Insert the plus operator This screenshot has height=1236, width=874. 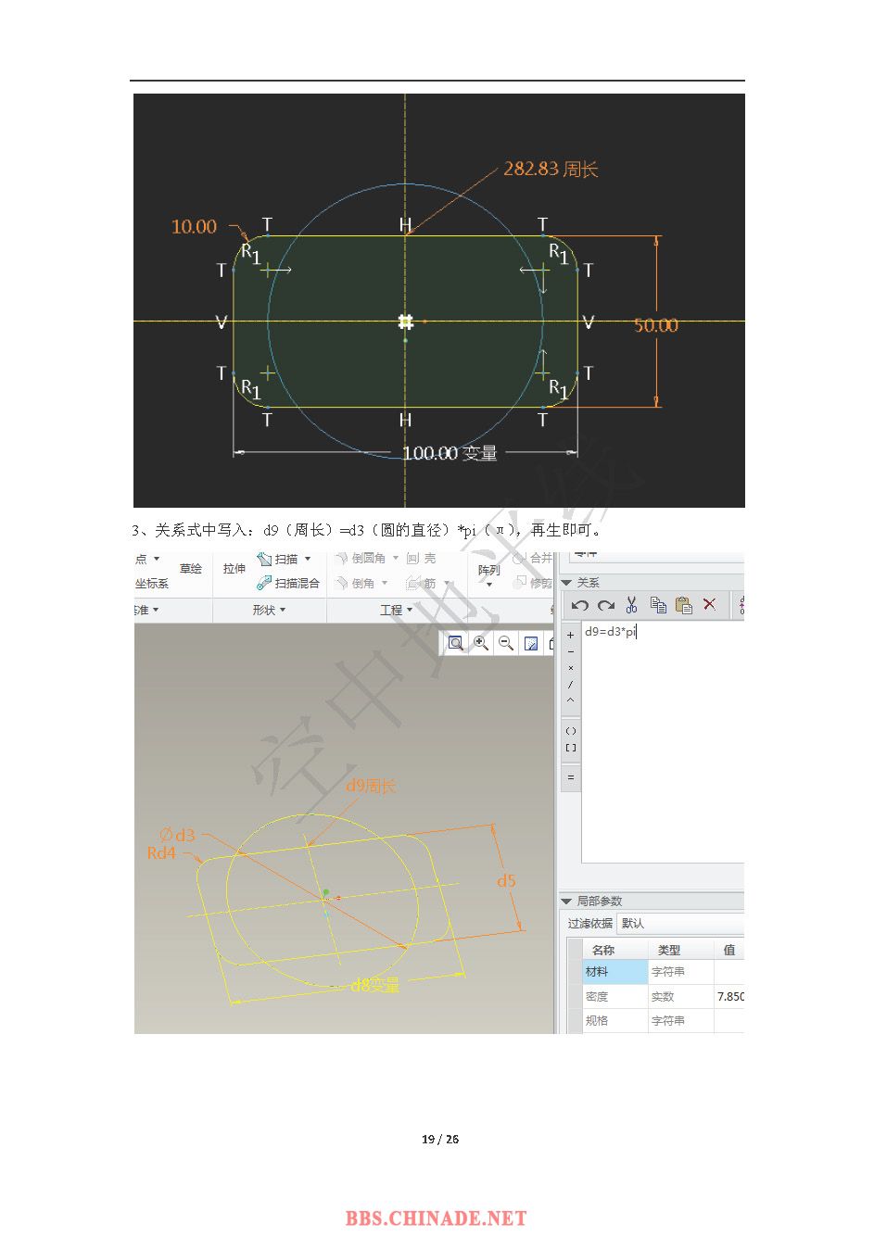point(570,635)
